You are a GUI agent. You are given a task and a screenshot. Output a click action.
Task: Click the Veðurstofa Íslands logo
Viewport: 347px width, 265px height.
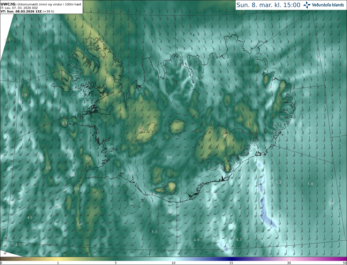tap(323, 5)
